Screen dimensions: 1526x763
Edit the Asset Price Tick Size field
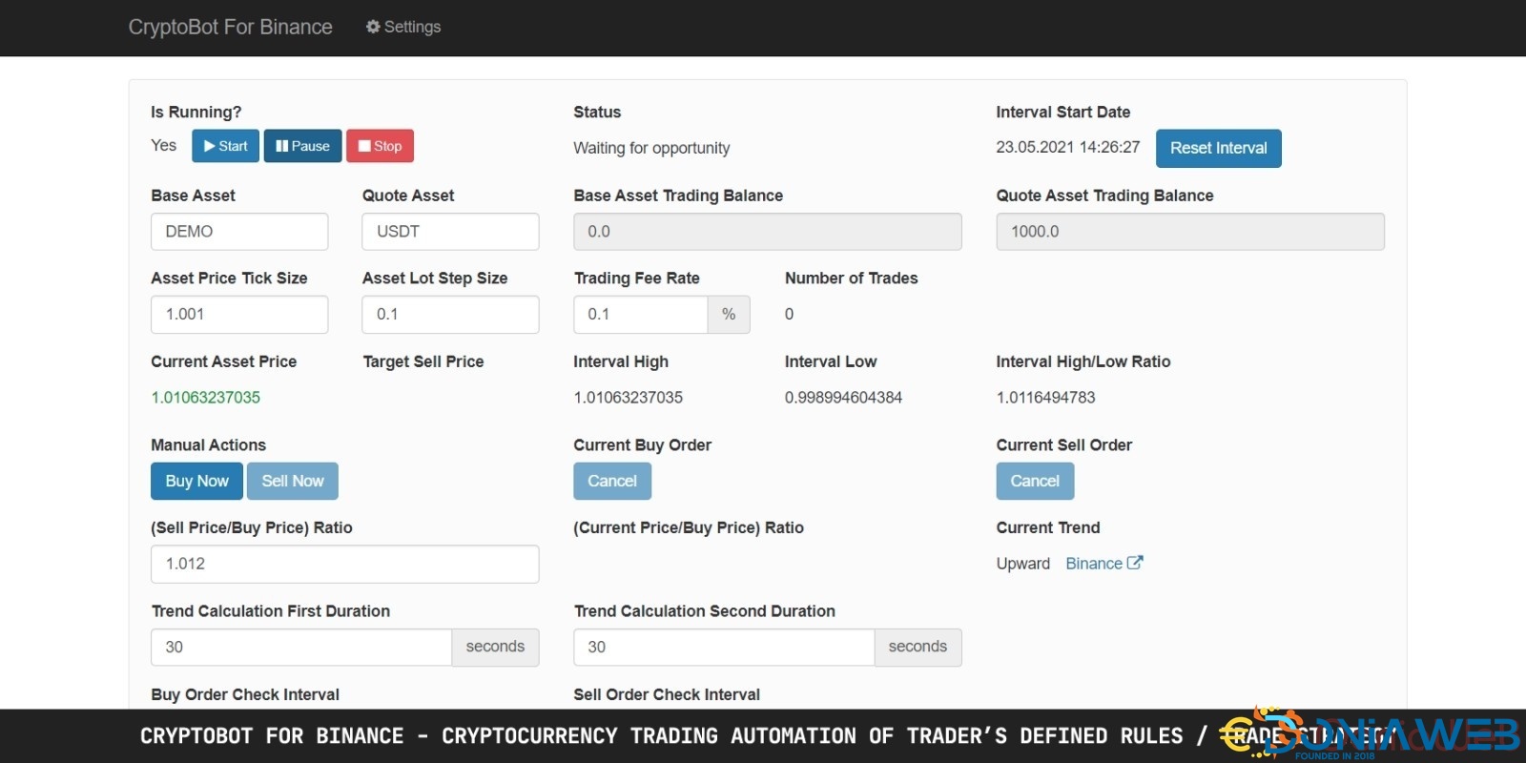point(239,315)
